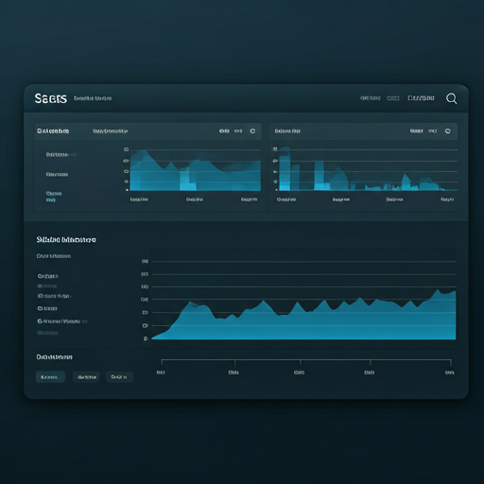Select the middle legend entry in left chart card

57,174
